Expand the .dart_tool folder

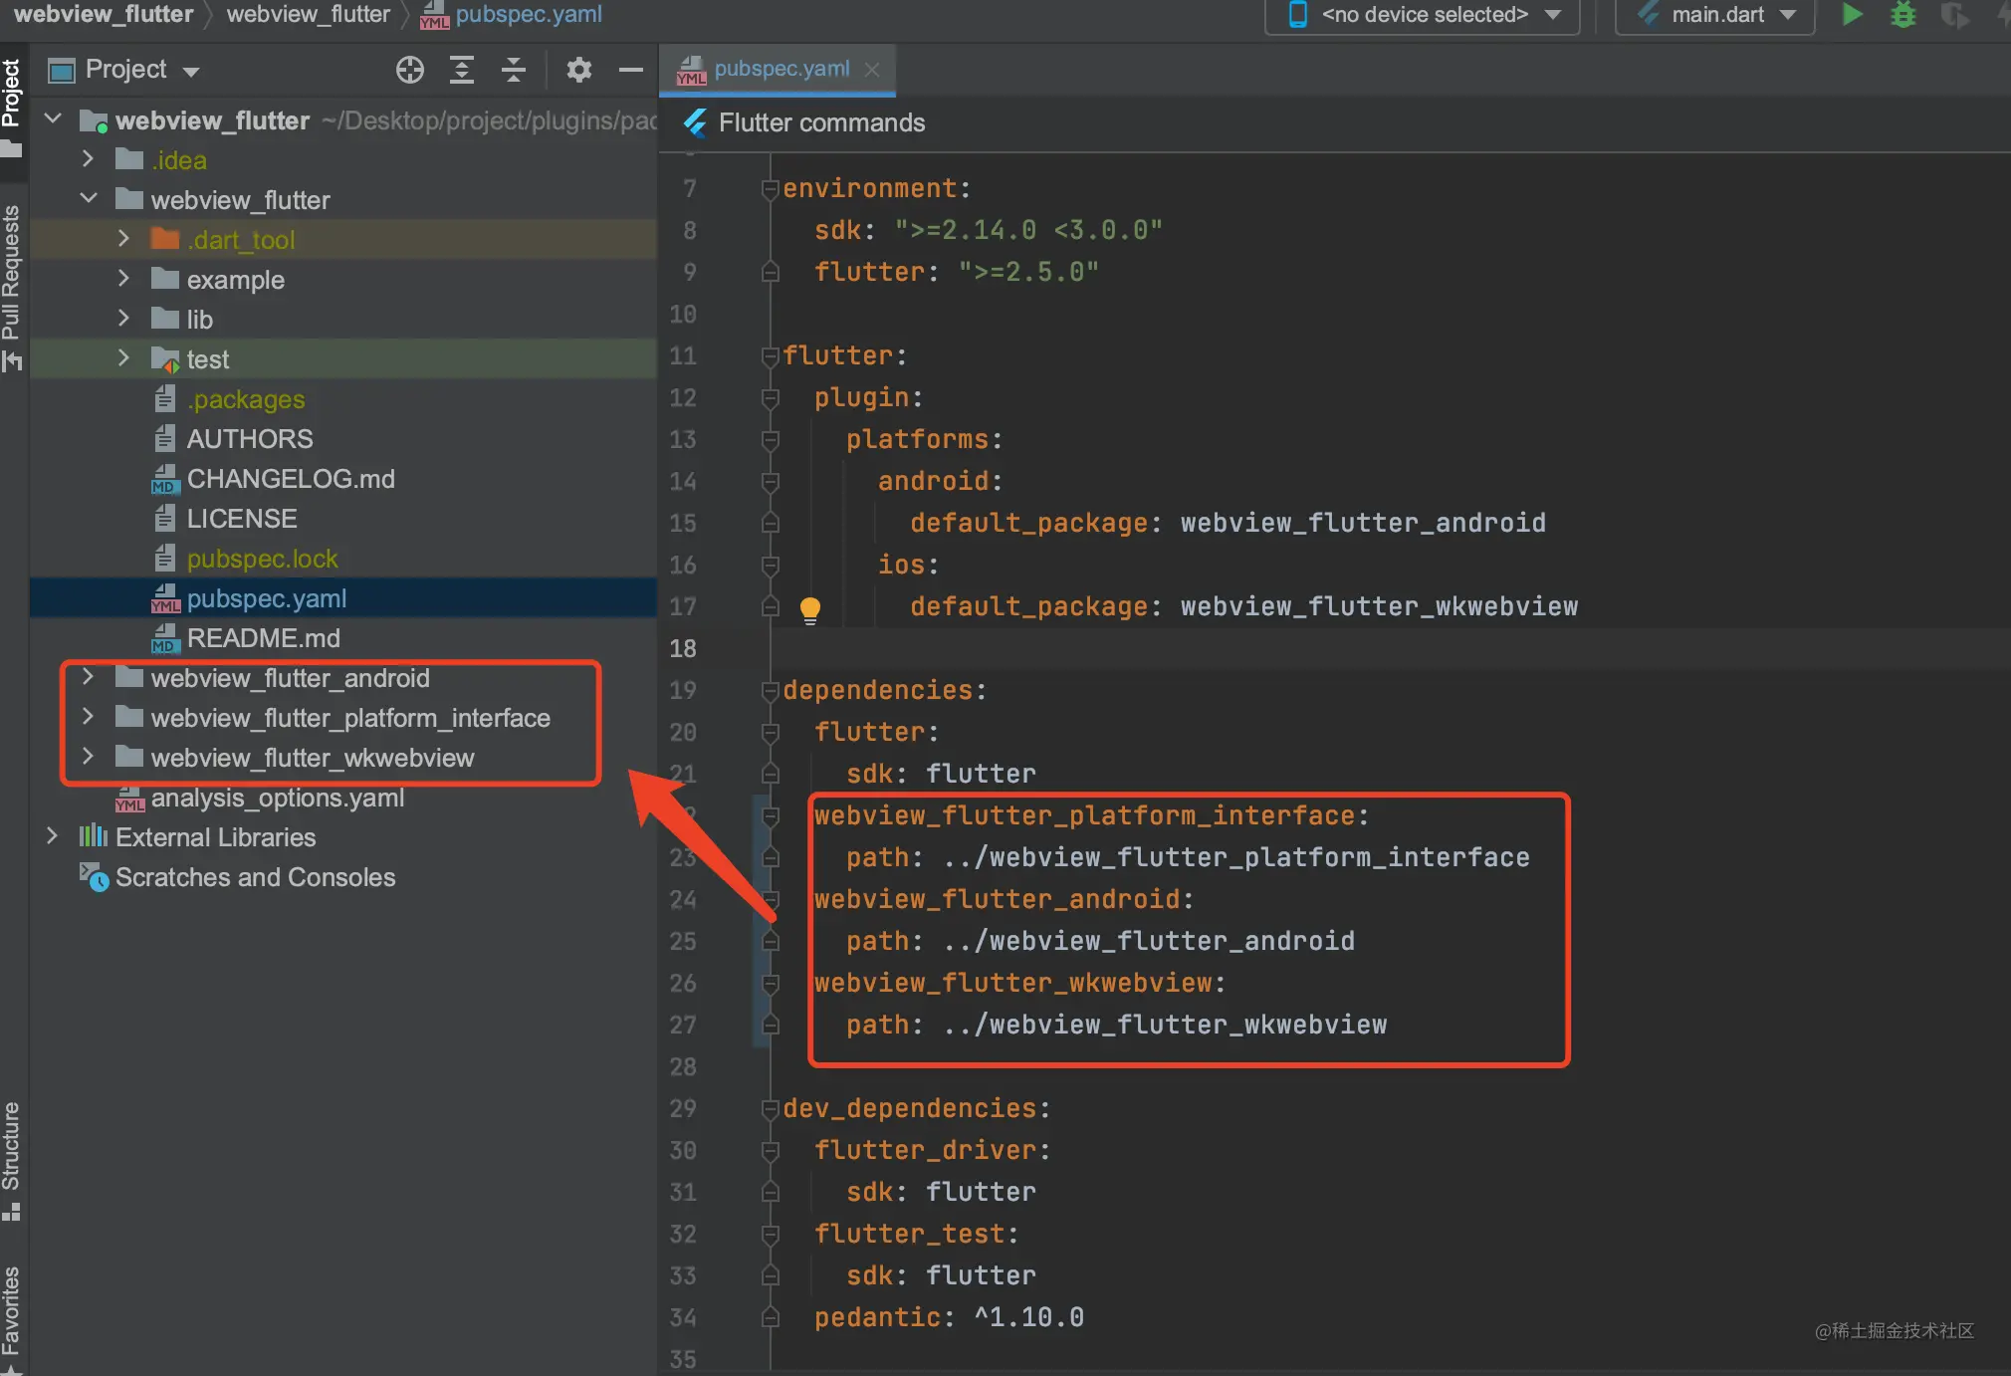pyautogui.click(x=123, y=239)
